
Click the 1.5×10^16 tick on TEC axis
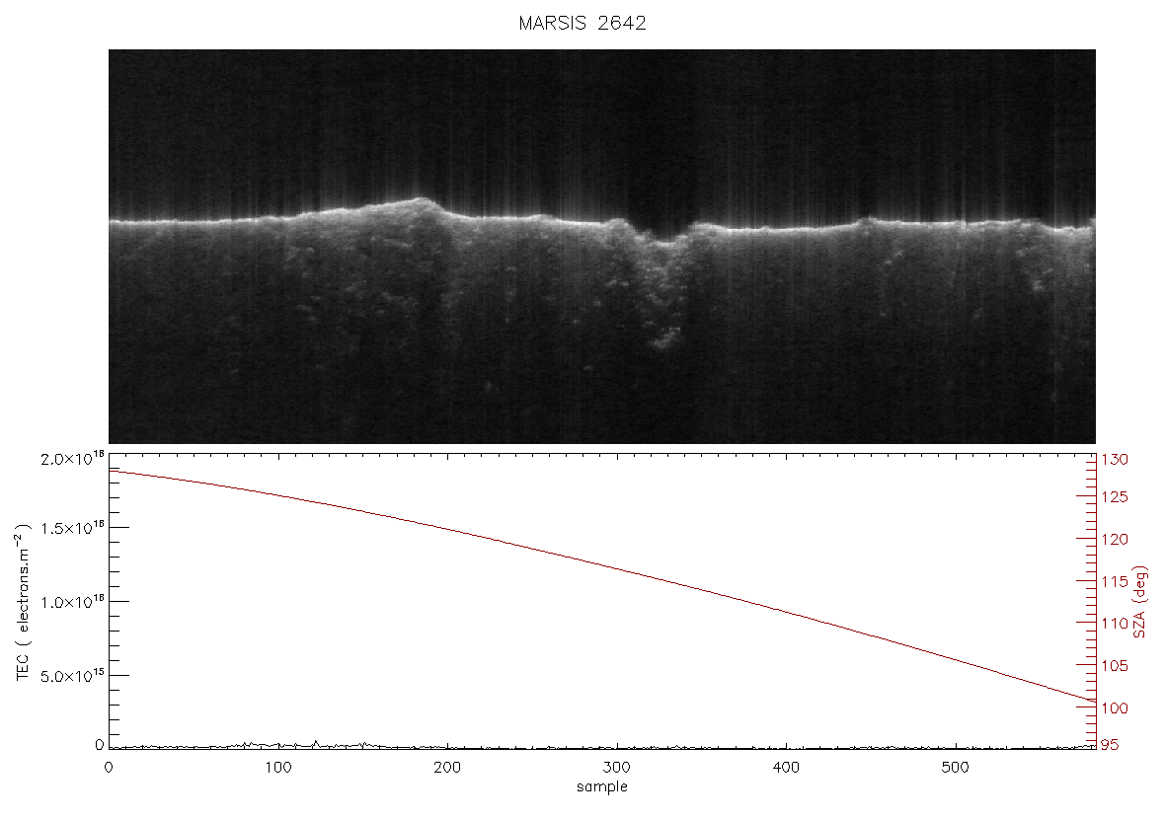click(72, 528)
